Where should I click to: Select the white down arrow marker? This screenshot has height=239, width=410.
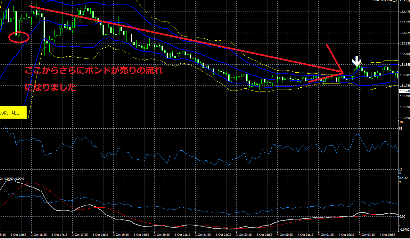pyautogui.click(x=357, y=61)
